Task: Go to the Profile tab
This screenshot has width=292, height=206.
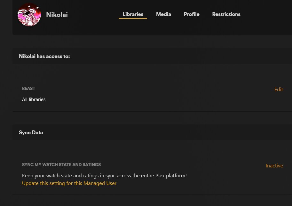Action: 192,14
